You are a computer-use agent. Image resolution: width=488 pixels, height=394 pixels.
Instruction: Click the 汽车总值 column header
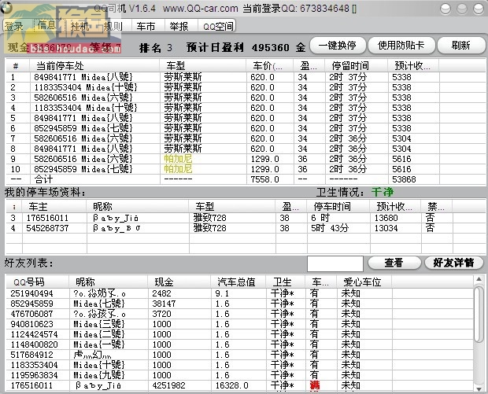point(238,282)
